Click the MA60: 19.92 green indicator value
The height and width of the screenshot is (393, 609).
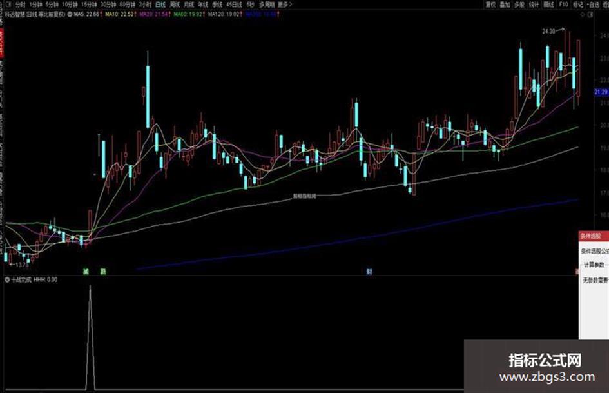(189, 14)
